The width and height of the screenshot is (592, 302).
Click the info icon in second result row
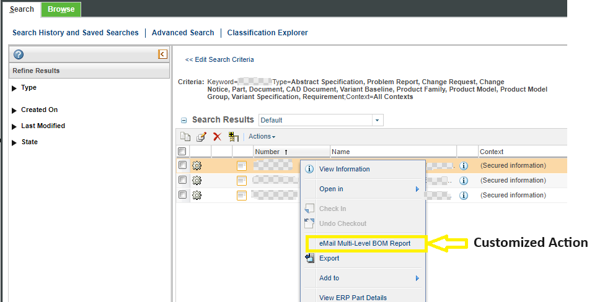pos(463,181)
